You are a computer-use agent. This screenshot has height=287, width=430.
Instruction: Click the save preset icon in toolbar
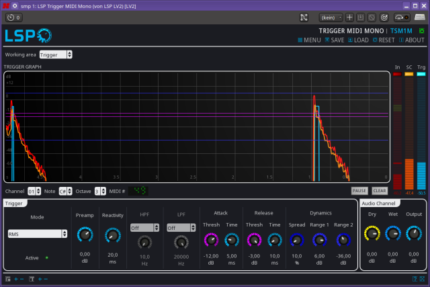(360, 17)
